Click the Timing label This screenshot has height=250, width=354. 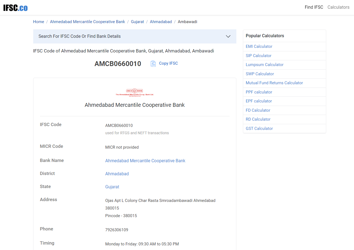coord(47,243)
